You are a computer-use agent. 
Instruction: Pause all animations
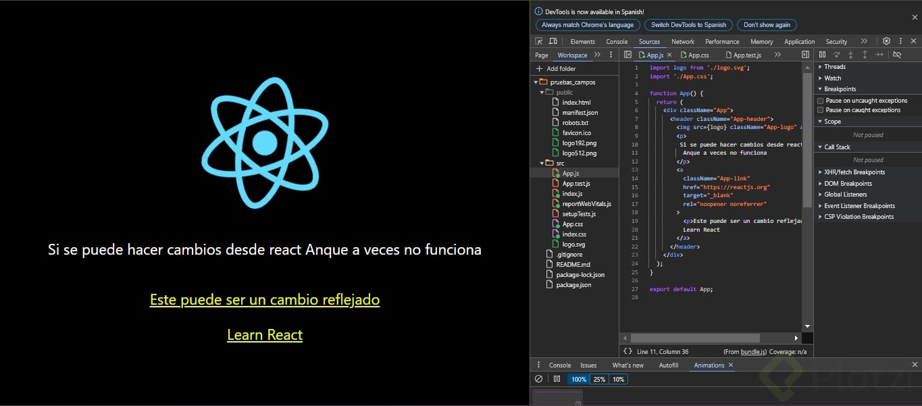coord(557,379)
